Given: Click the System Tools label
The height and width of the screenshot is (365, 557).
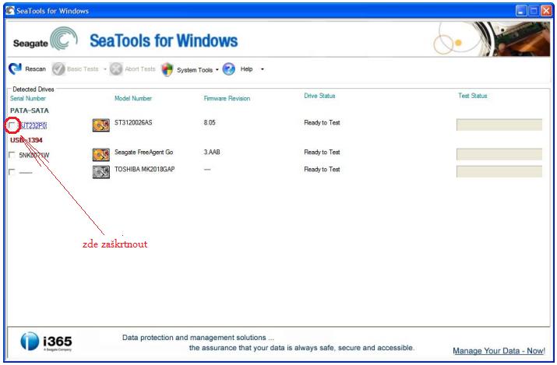Looking at the screenshot, I should click(x=195, y=70).
